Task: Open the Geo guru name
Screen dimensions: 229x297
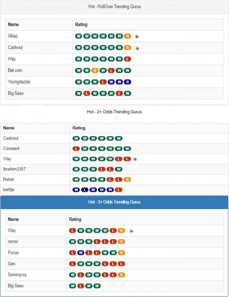Action: [12, 264]
